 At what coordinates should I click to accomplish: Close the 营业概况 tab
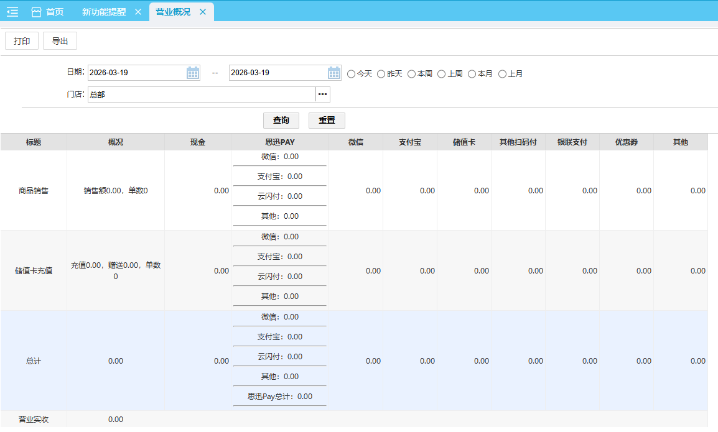pos(203,12)
